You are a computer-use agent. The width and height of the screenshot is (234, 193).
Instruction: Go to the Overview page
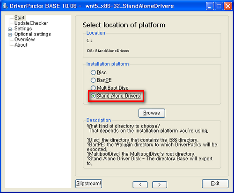pos(24,40)
